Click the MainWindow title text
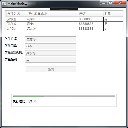This screenshot has height=128, width=128. (17, 4)
